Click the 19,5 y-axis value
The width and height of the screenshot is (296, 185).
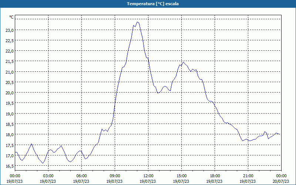pyautogui.click(x=9, y=103)
